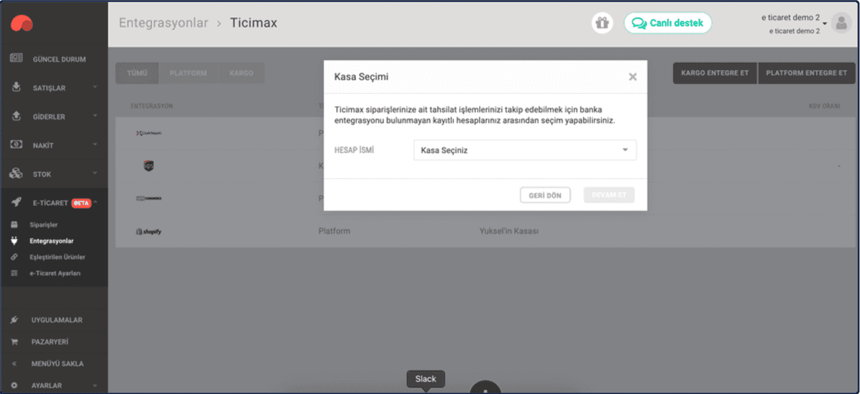Switch to the TÜMÜ tab
The height and width of the screenshot is (394, 860).
[x=137, y=73]
